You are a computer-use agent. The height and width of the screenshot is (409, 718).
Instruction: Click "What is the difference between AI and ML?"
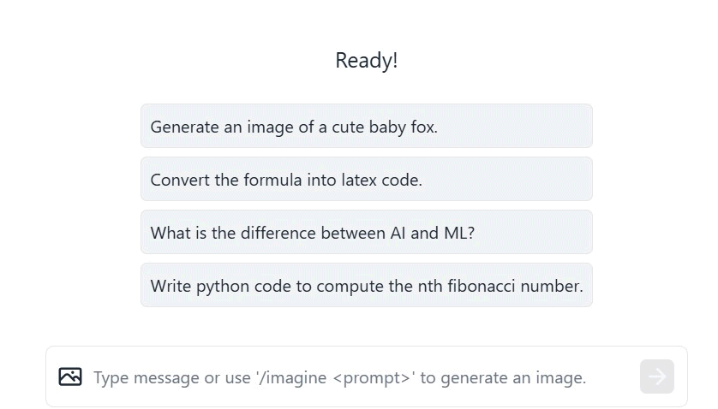pyautogui.click(x=312, y=233)
